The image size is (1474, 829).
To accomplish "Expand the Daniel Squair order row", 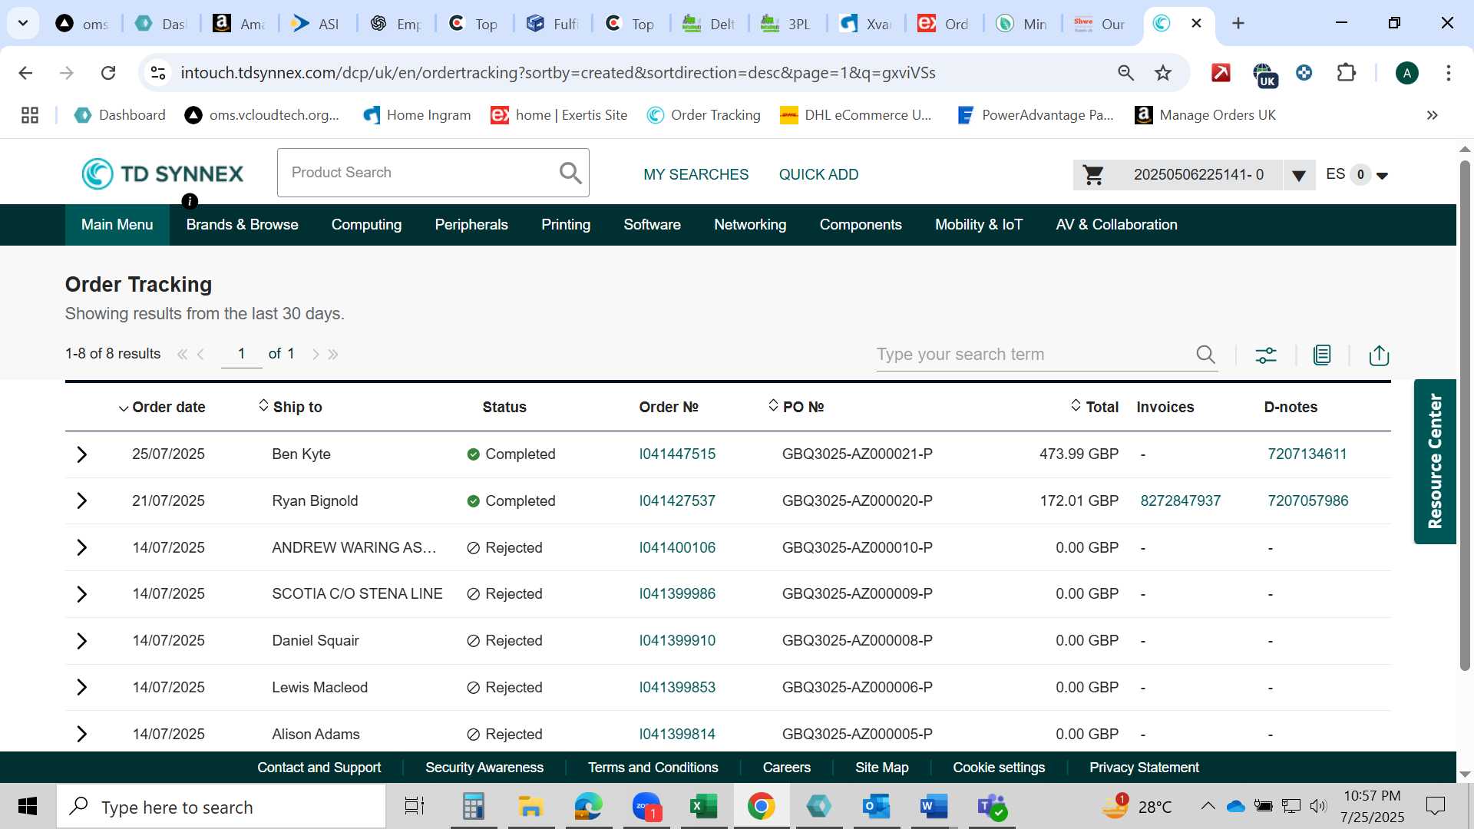I will coord(82,641).
